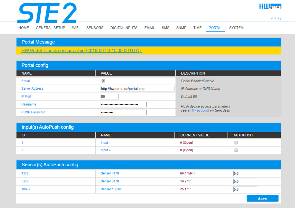
Task: Edit AutoPush value for Sensor 5178
Action: (245, 181)
